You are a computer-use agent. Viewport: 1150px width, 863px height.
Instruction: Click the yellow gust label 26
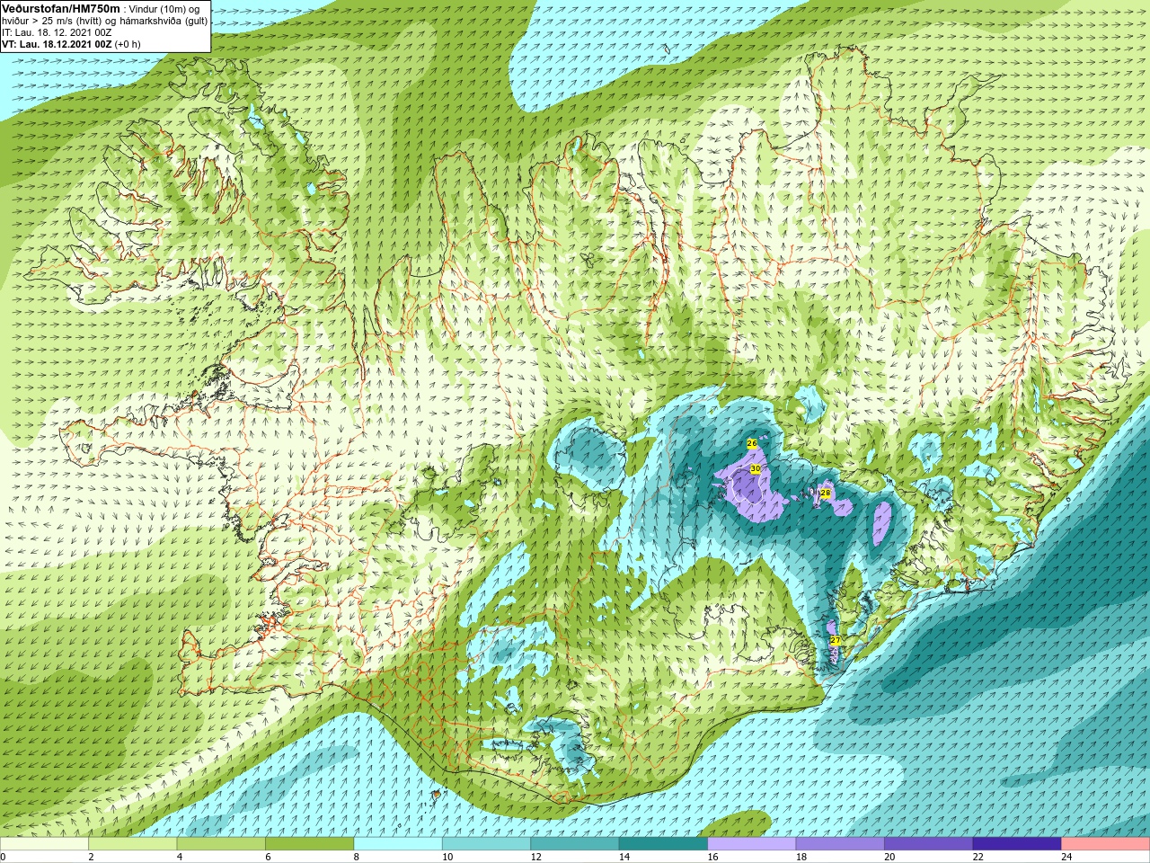pos(752,443)
